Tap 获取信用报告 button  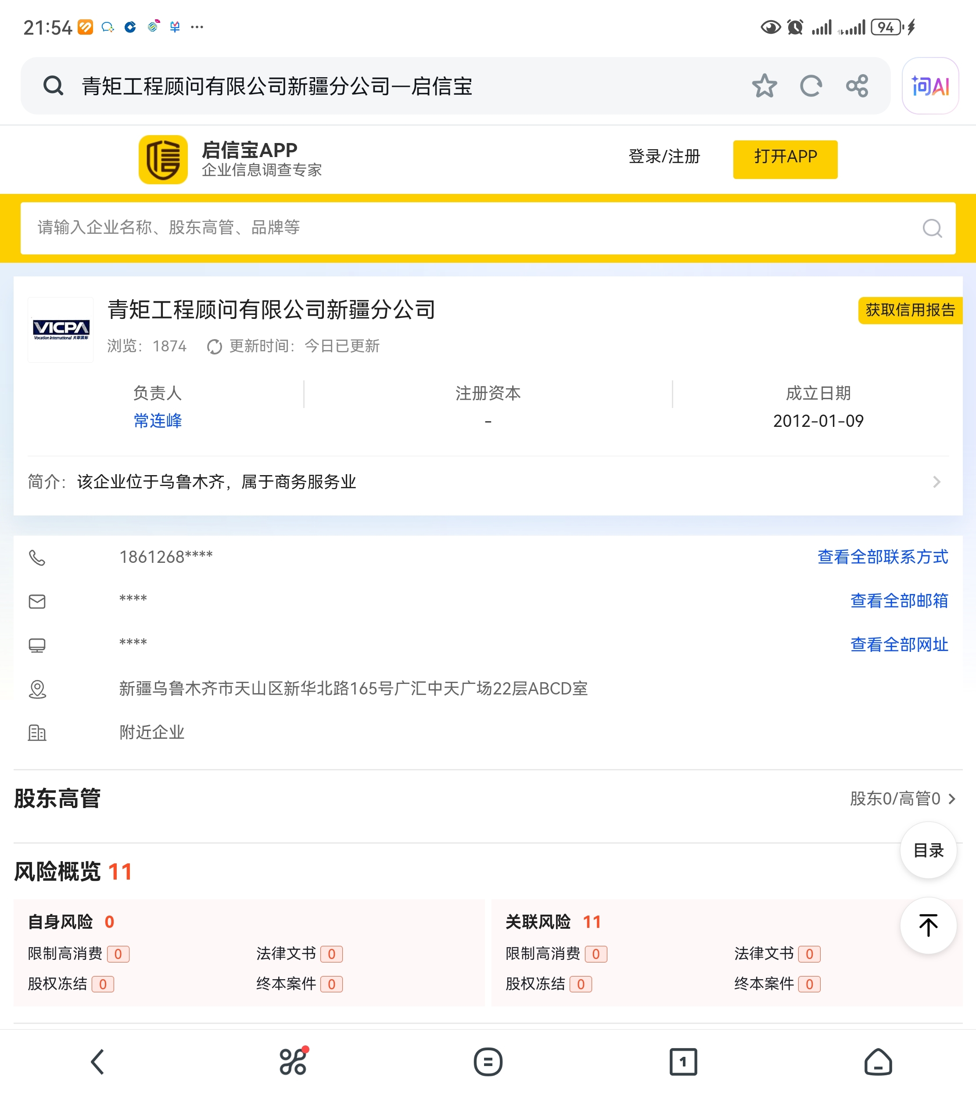(911, 310)
